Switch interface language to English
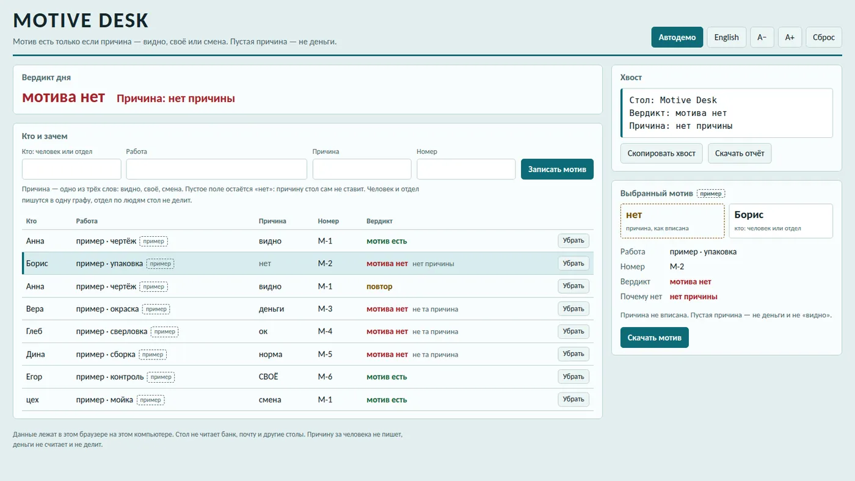This screenshot has width=855, height=481. coord(727,37)
